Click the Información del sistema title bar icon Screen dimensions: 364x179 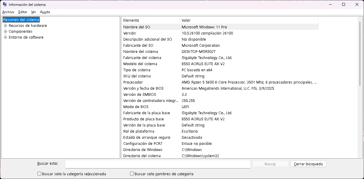5,4
